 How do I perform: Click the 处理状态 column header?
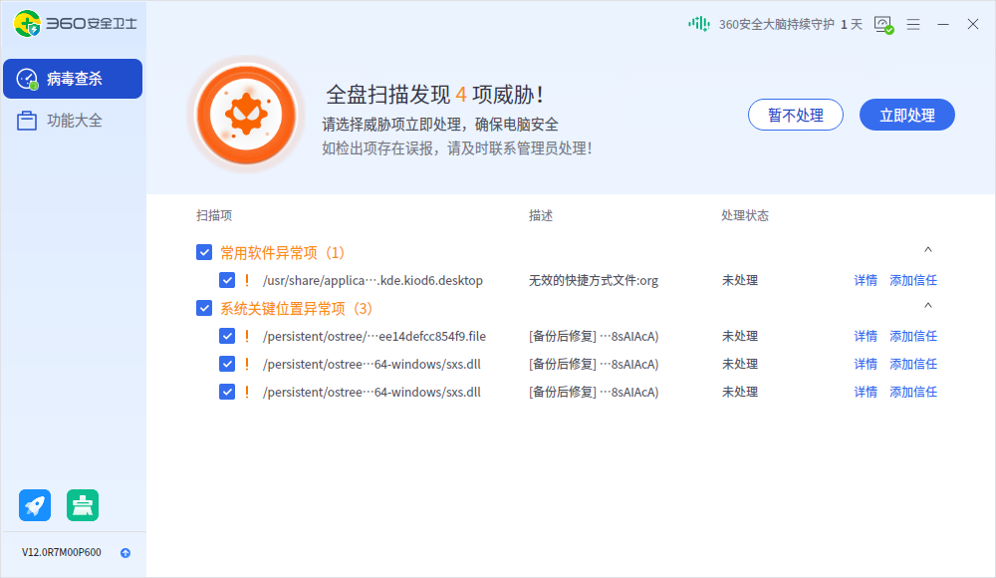(745, 215)
